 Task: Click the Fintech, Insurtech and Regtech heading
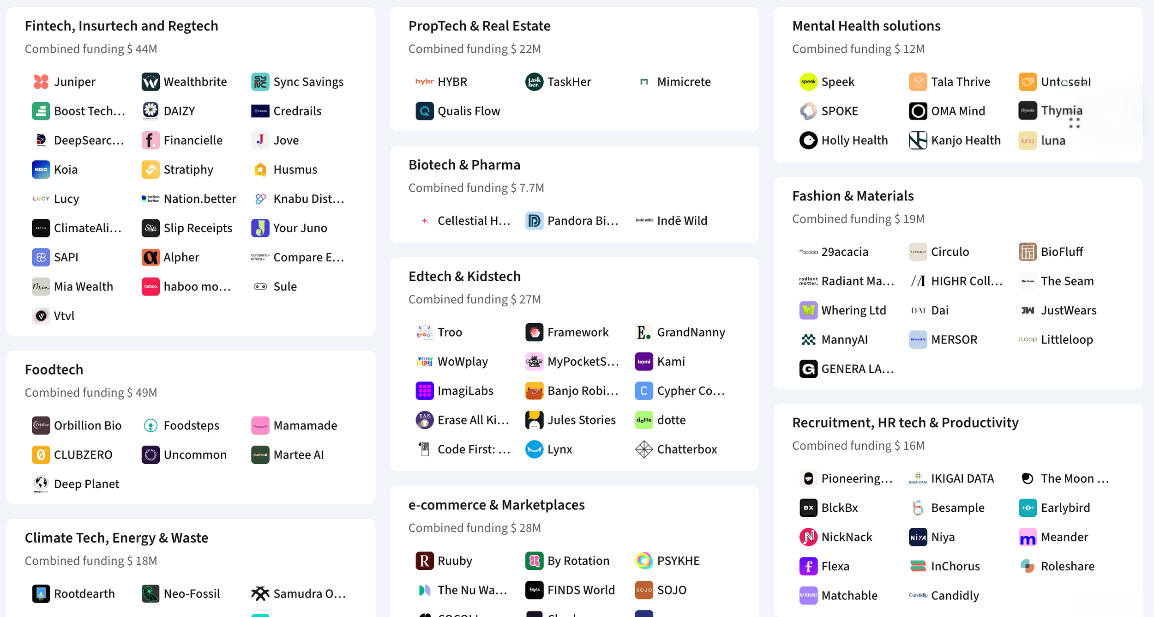(121, 26)
